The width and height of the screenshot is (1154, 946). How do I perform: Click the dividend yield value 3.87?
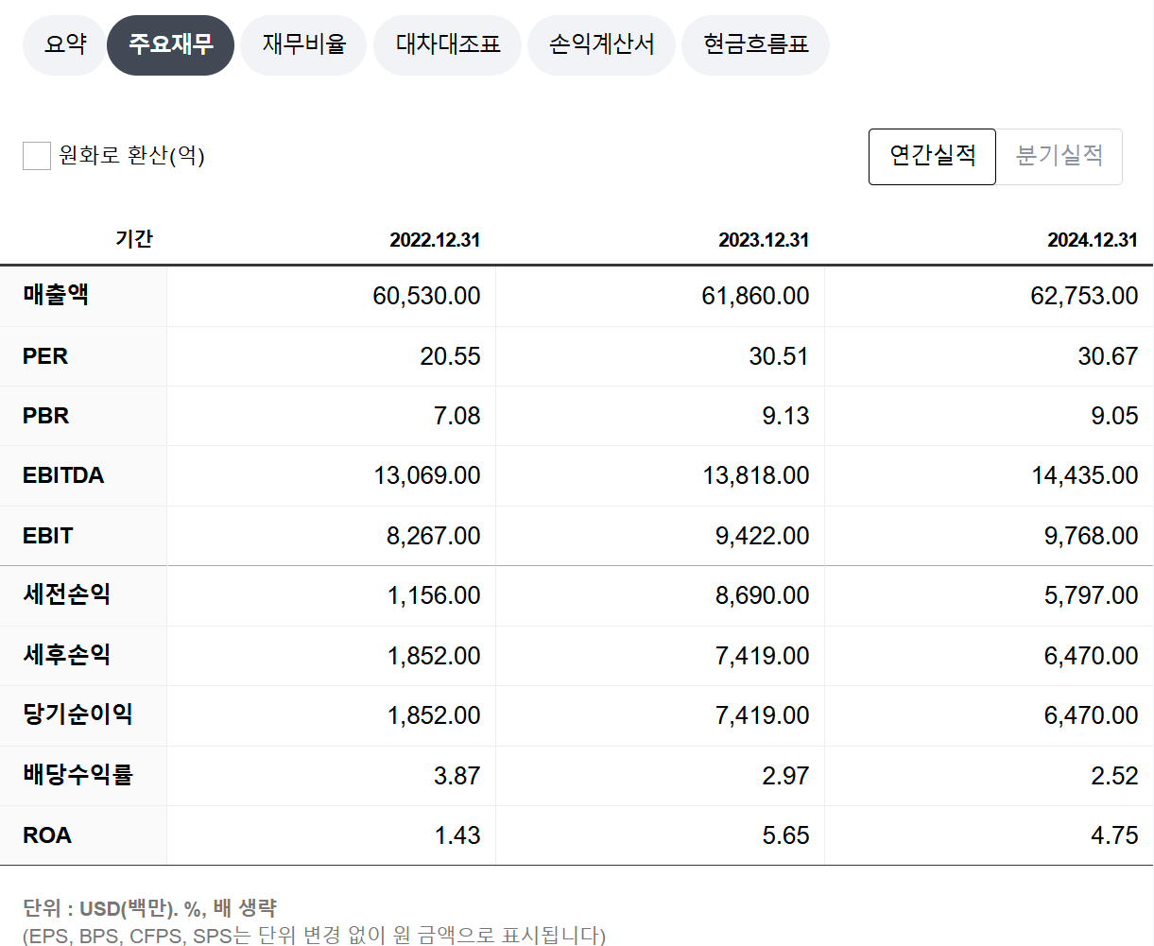click(x=456, y=776)
